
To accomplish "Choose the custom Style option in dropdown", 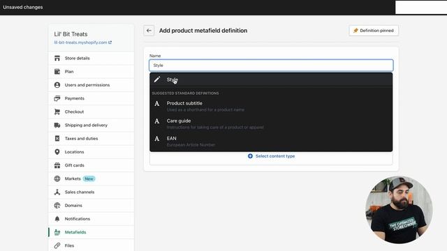I will click(x=271, y=79).
